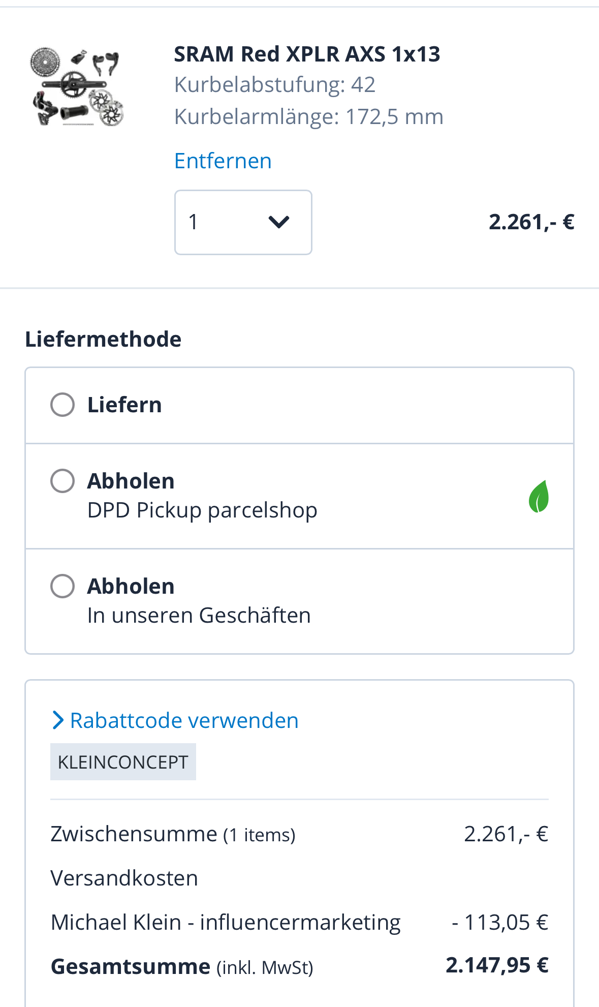
Task: Click the Kurbelarmlänge 172,5 mm detail
Action: click(x=308, y=116)
